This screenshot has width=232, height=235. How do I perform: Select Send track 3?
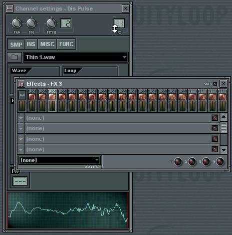(212, 101)
